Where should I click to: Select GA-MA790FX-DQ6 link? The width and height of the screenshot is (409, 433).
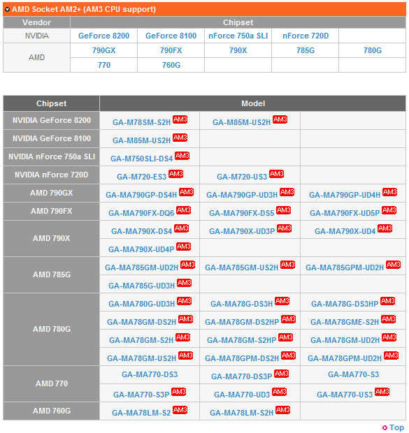[x=141, y=213]
